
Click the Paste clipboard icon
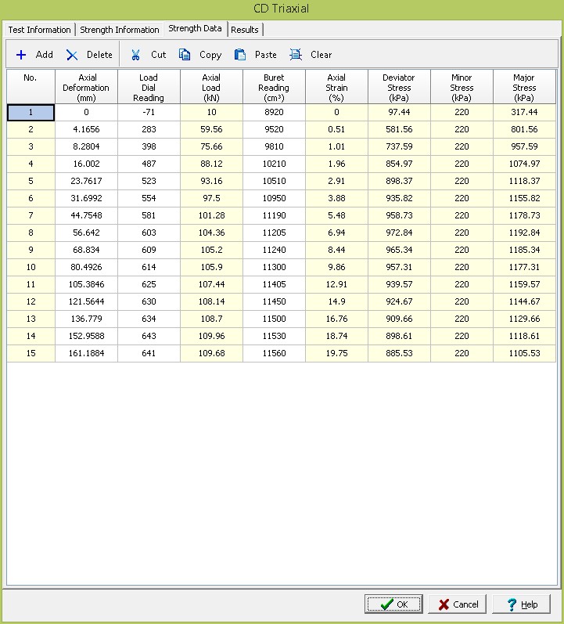pos(240,55)
